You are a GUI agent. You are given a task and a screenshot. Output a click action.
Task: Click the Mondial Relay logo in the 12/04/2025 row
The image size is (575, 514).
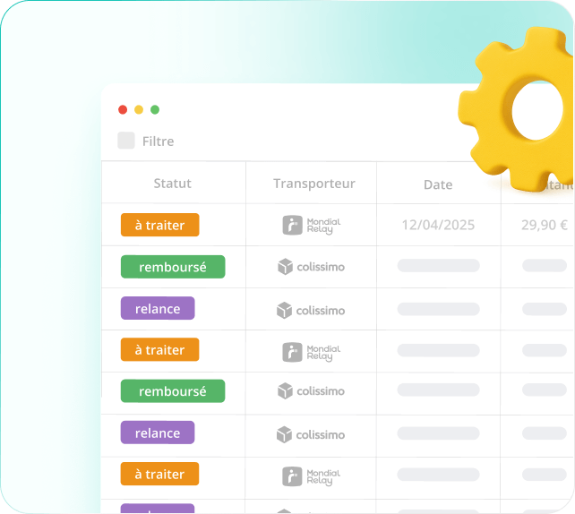coord(312,225)
